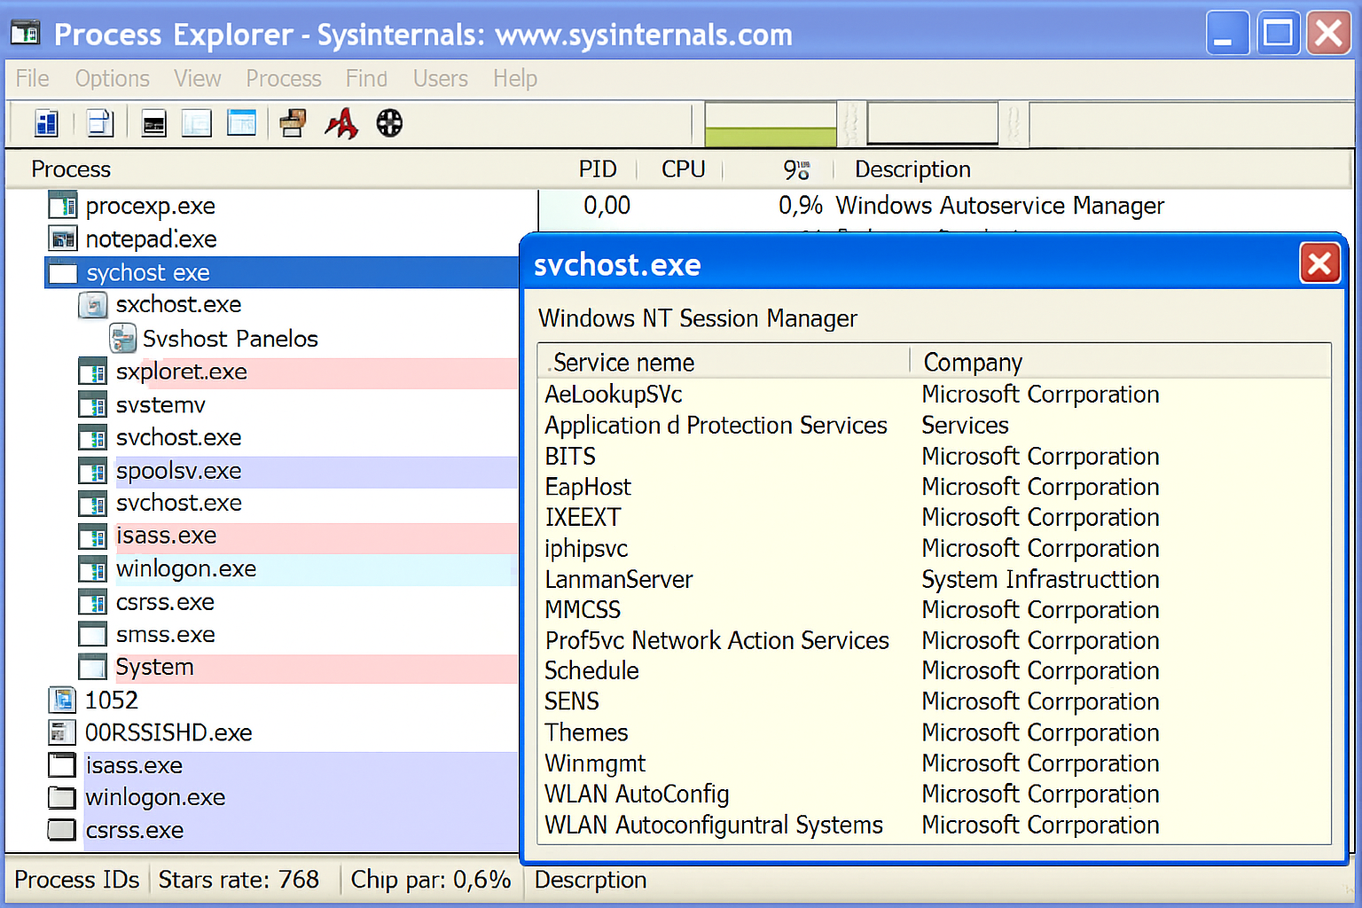
Task: Click Windows Autoservice Manager description text
Action: coord(999,206)
